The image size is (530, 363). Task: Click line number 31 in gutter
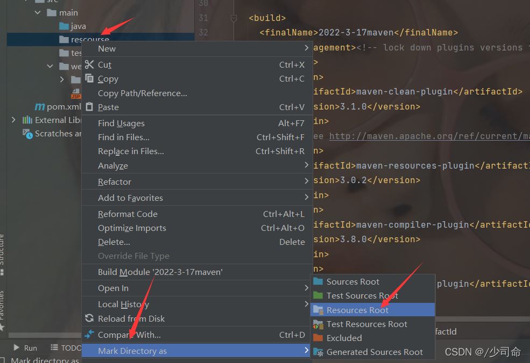[x=203, y=18]
